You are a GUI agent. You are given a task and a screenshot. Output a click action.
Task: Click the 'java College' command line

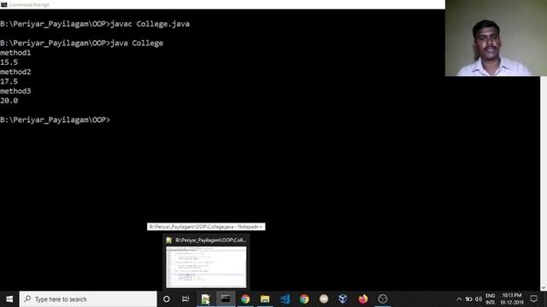(82, 43)
